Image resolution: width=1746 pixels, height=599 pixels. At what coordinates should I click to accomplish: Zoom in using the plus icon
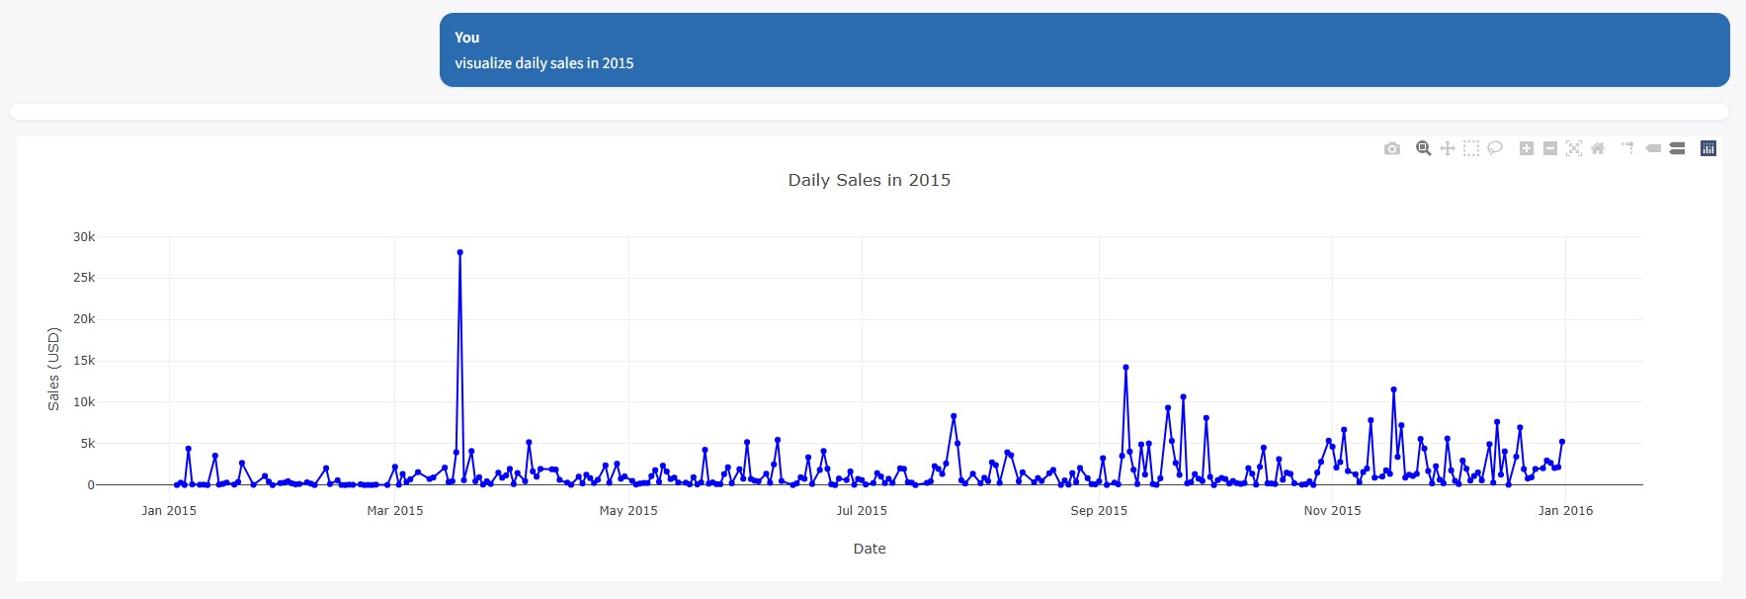(x=1527, y=148)
